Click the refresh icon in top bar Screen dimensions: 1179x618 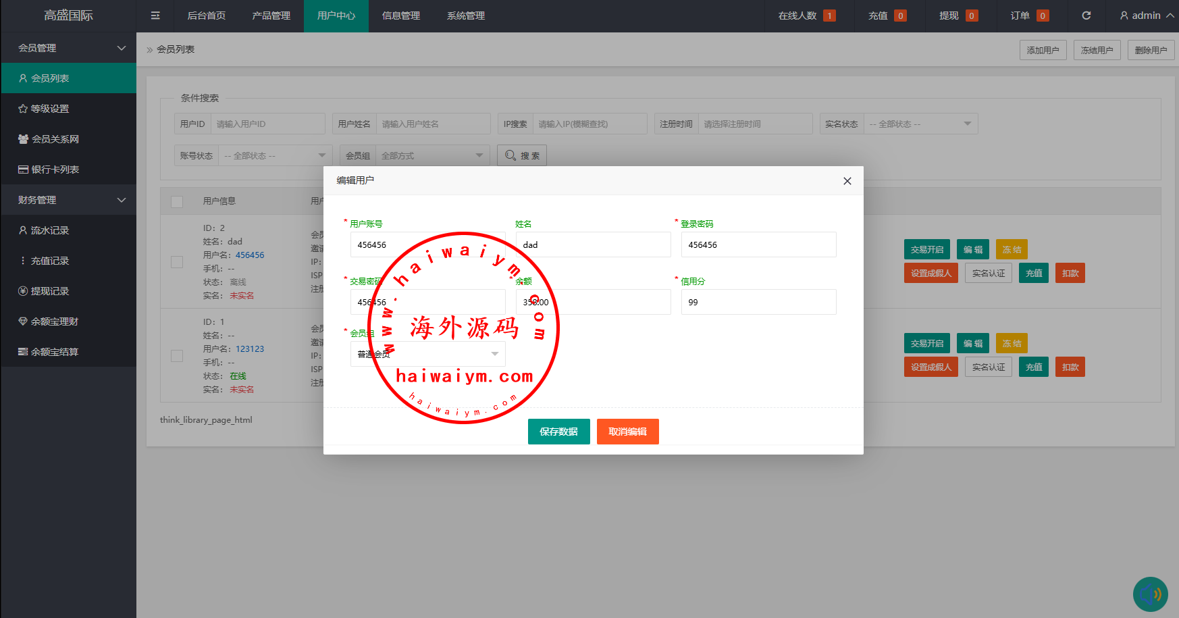click(x=1086, y=16)
